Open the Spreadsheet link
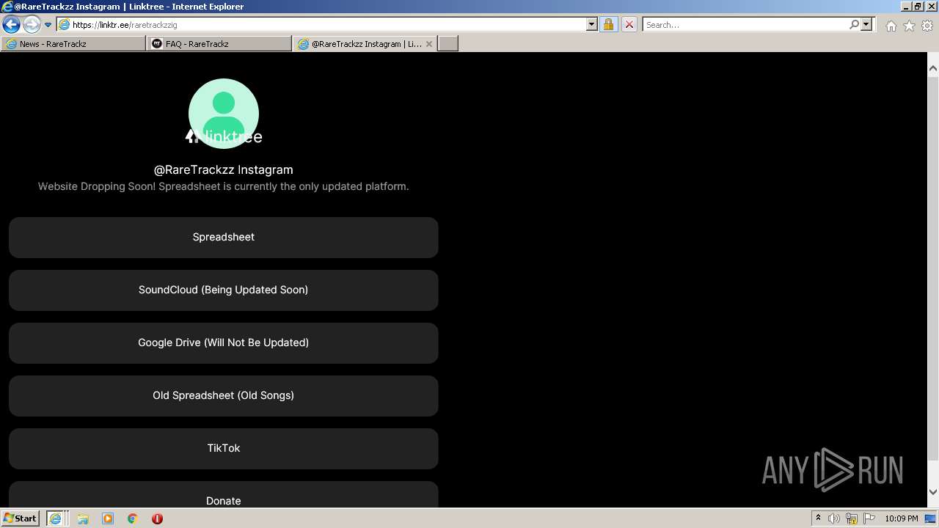939x528 pixels. tap(224, 238)
